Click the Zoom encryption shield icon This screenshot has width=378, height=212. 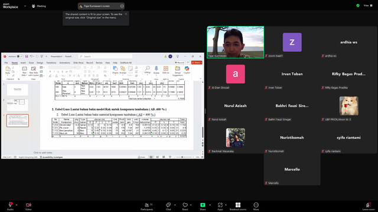point(358,5)
